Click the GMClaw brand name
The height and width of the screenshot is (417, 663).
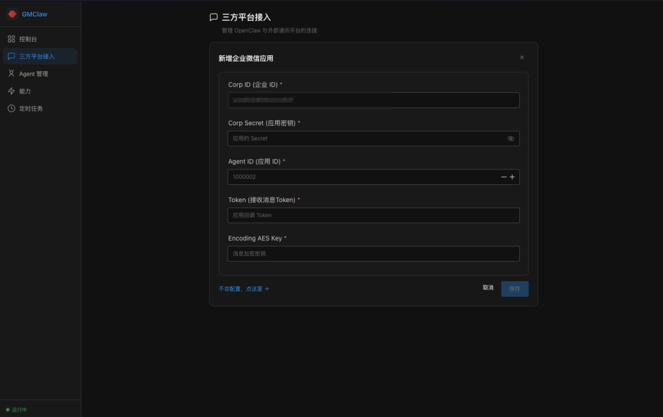34,14
